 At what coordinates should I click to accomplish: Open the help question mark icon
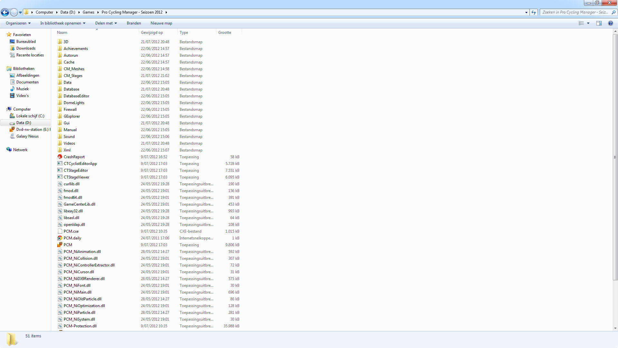(x=610, y=23)
